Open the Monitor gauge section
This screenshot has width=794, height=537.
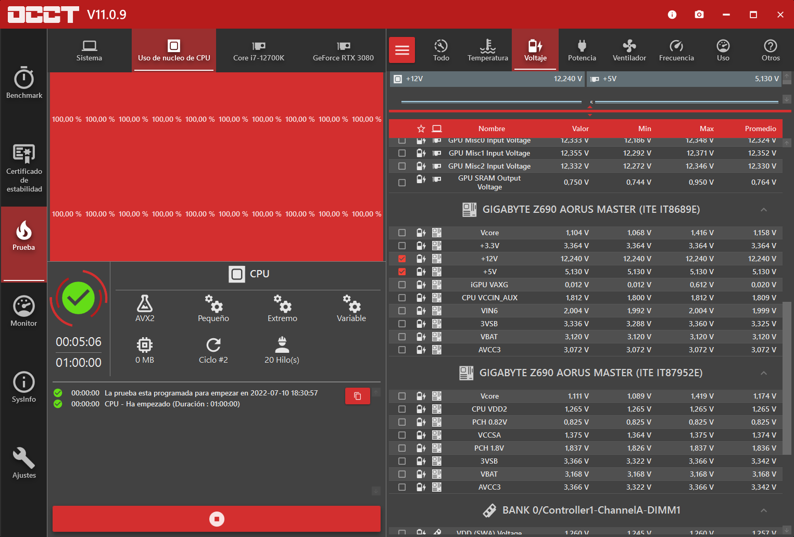click(24, 311)
